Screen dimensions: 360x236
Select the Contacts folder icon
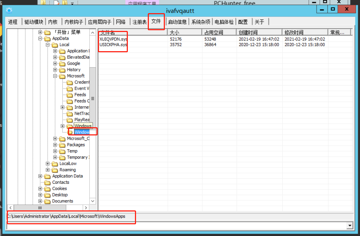pyautogui.click(x=47, y=182)
